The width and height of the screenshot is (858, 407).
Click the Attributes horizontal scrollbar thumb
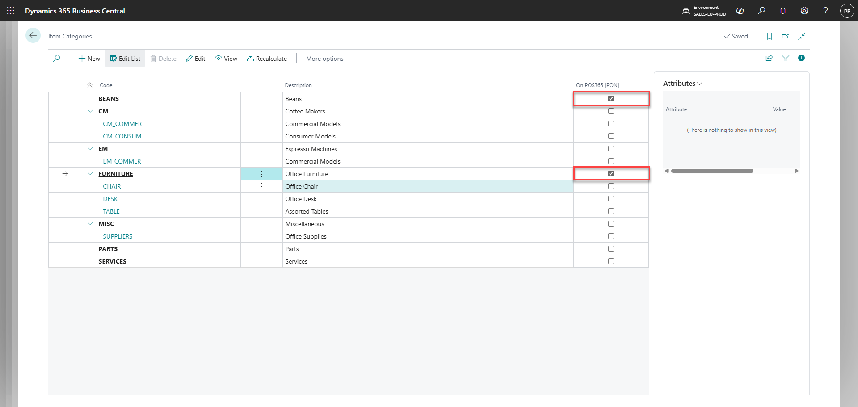(712, 171)
